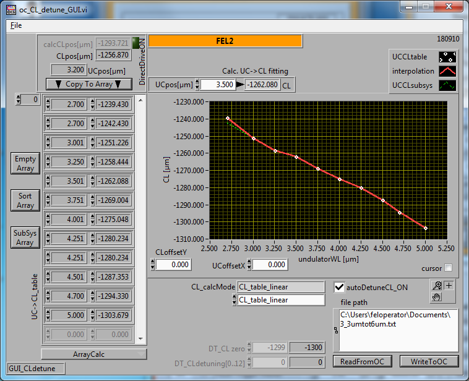Viewport: 469px width, 381px height.
Task: Click the UCCLsubsys green dashed legend icon
Action: 447,85
